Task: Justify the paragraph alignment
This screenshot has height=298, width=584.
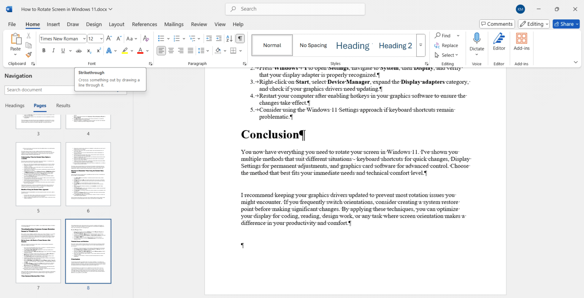Action: (190, 50)
